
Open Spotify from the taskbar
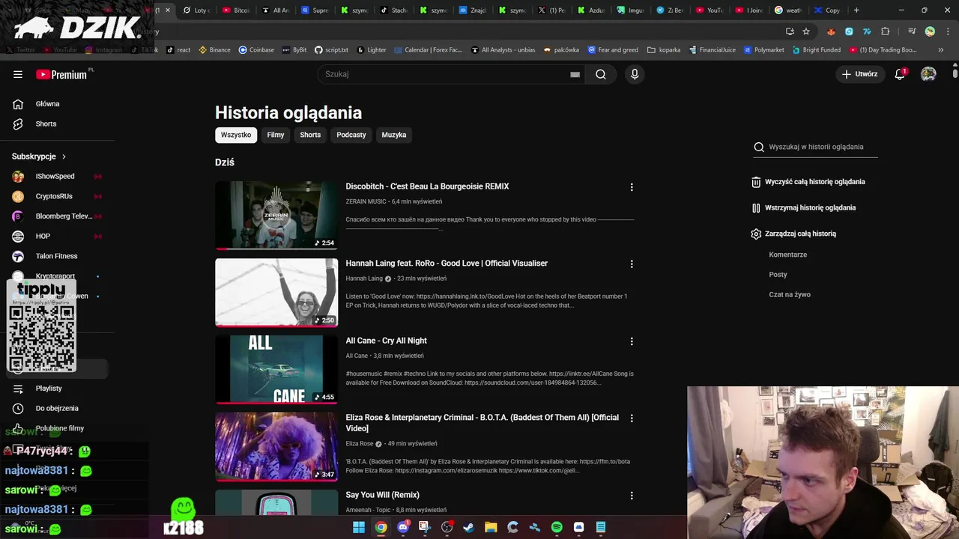coord(557,527)
